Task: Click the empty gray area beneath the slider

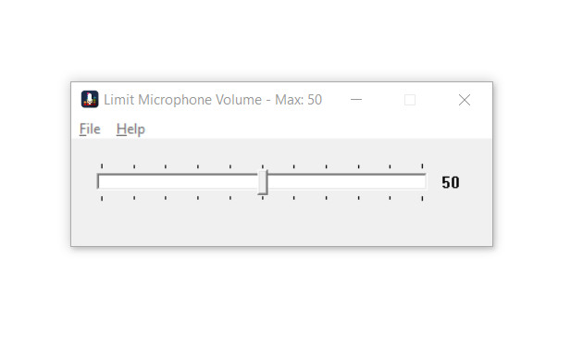Action: click(281, 225)
